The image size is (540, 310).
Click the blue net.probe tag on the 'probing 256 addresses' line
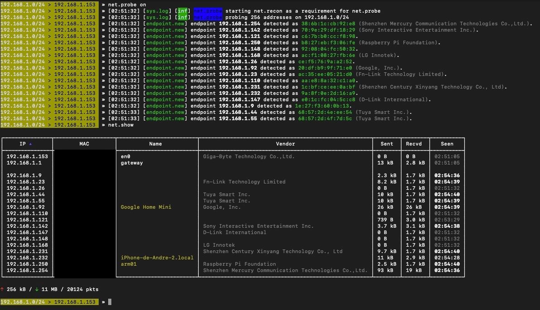point(208,17)
